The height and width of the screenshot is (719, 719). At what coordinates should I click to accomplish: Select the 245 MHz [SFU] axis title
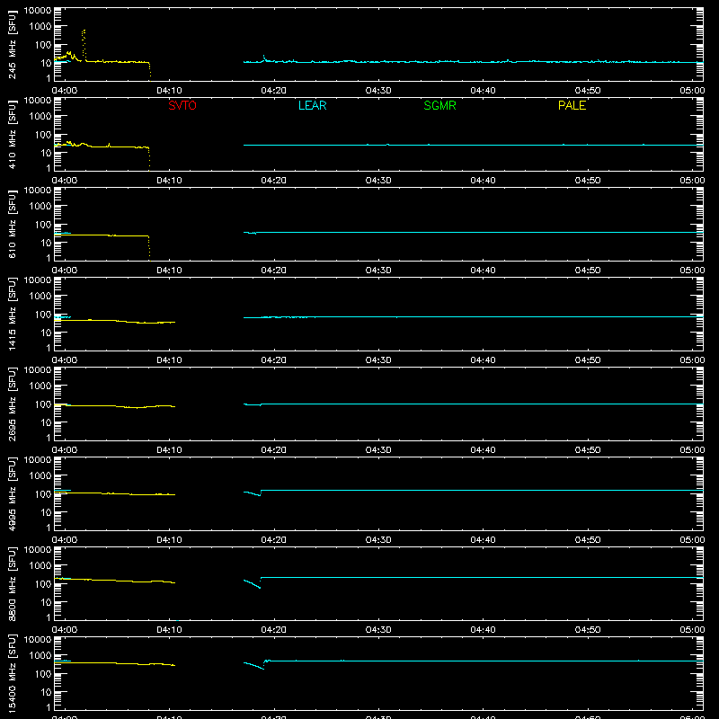click(x=13, y=44)
